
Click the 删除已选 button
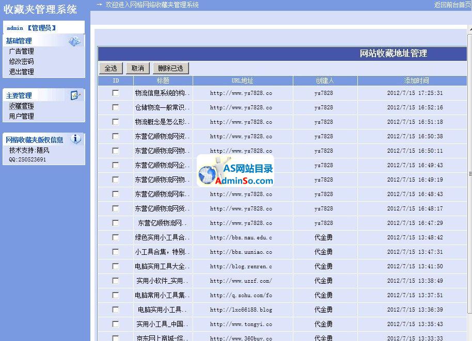171,68
